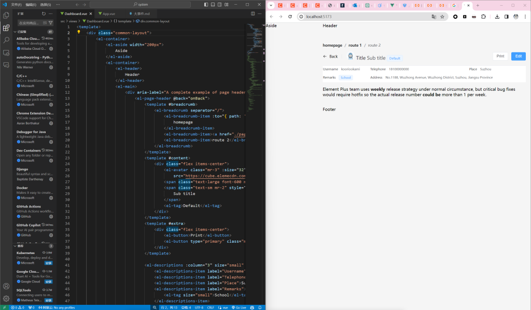Open the Chrome downloads icon
Screen dimensions: 531x310
(497, 17)
